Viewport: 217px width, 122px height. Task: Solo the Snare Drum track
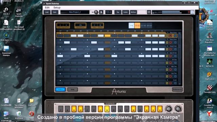click(167, 42)
